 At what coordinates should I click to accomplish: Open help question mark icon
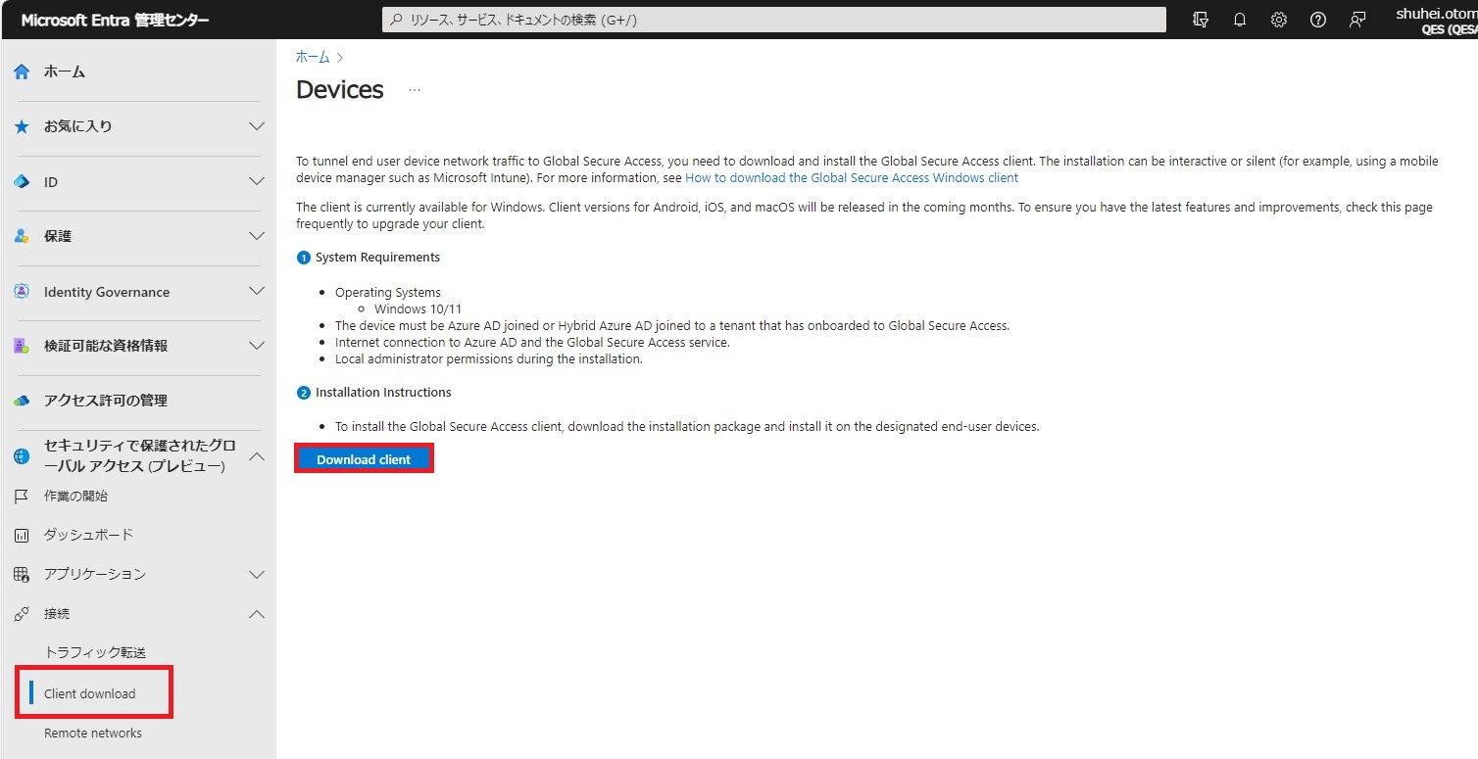1318,20
